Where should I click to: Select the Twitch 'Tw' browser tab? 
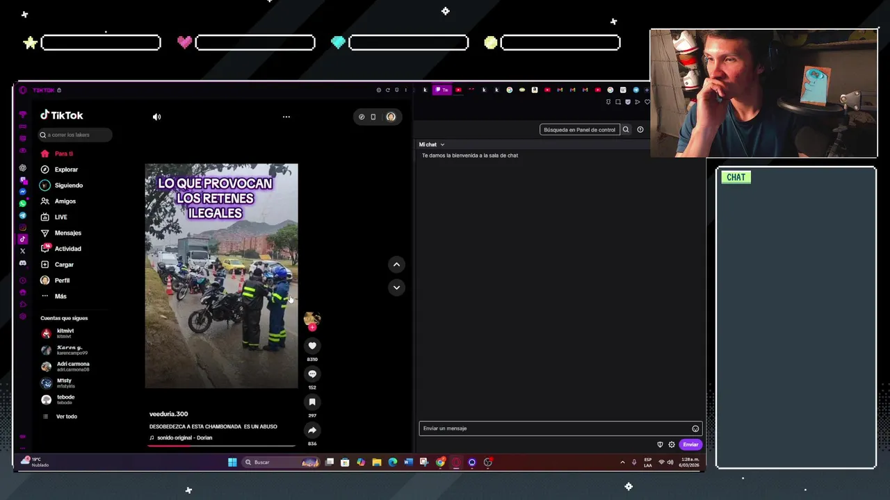(442, 90)
